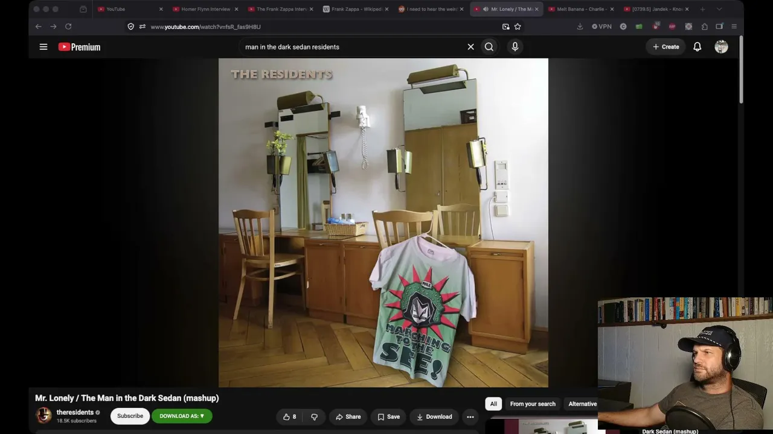
Task: Like the video with thumbs up
Action: (x=290, y=417)
